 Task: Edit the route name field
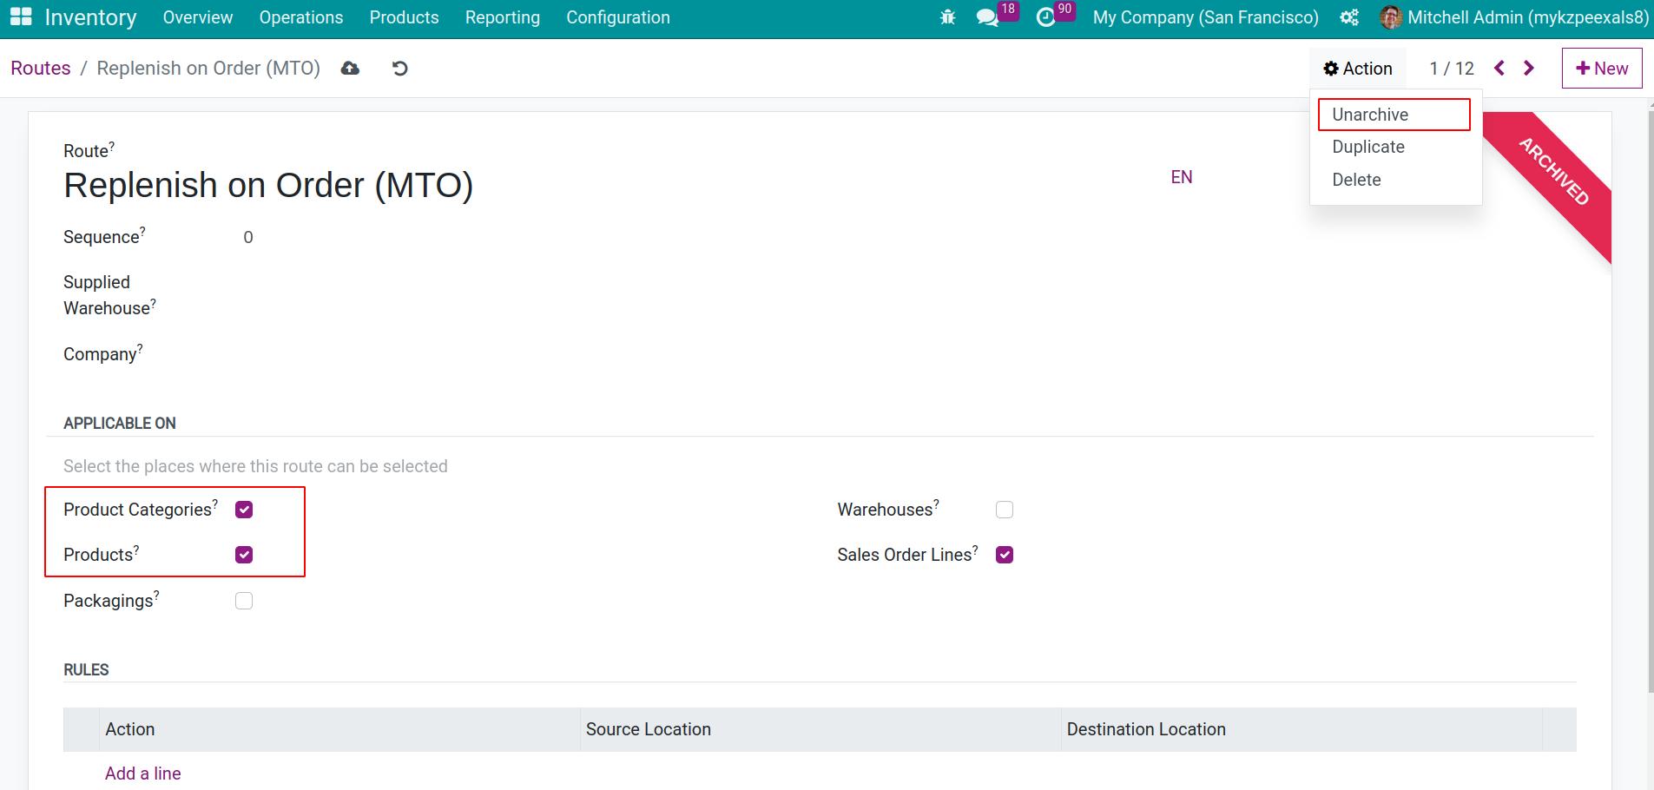(608, 185)
